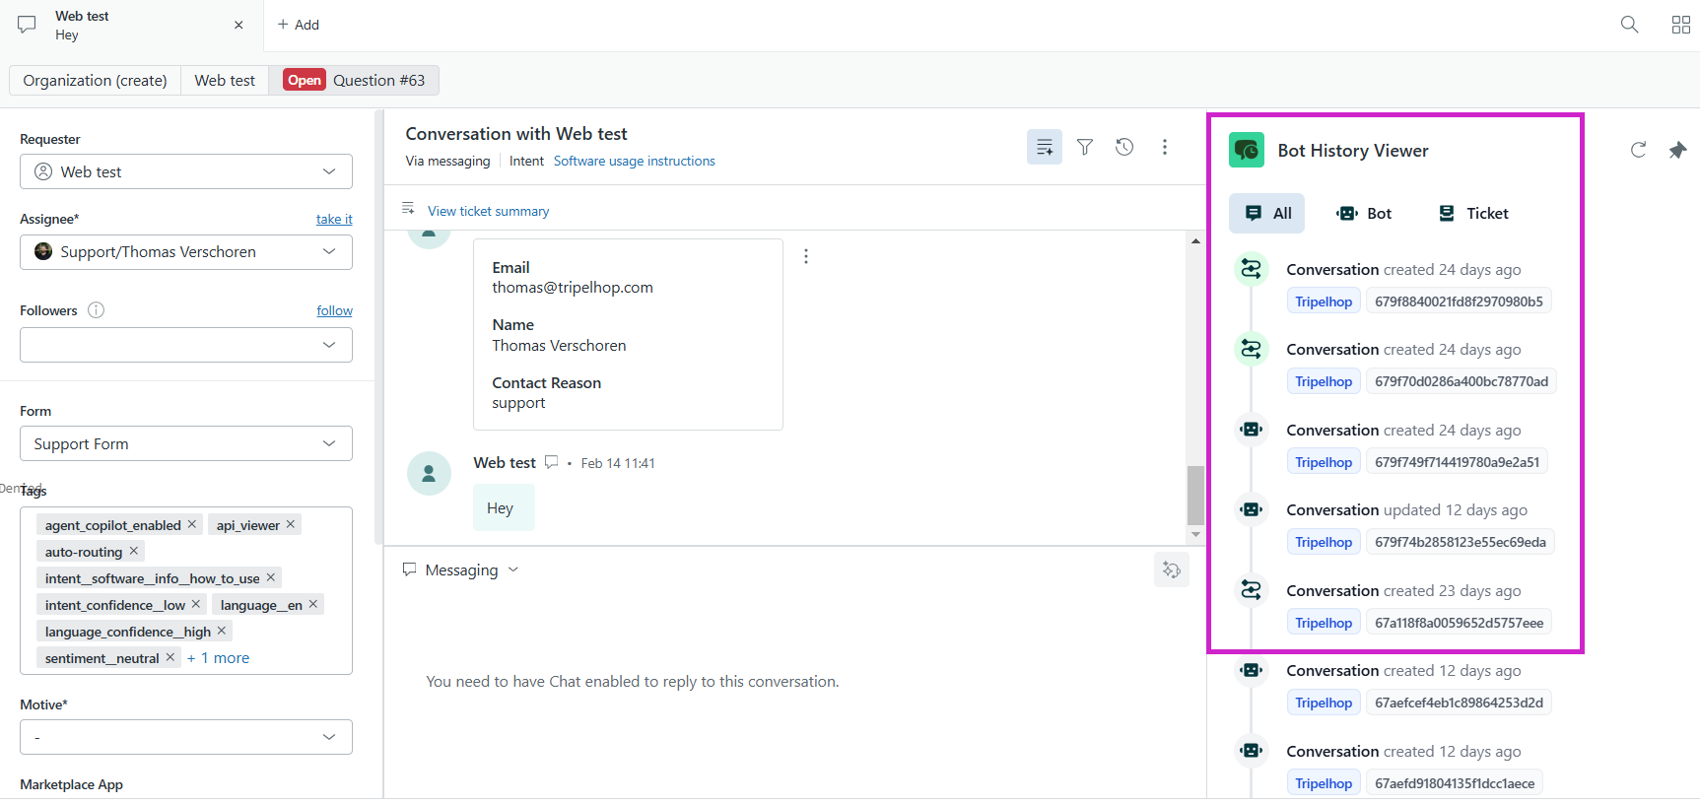Click the Followers info icon
The height and width of the screenshot is (804, 1700).
point(96,310)
